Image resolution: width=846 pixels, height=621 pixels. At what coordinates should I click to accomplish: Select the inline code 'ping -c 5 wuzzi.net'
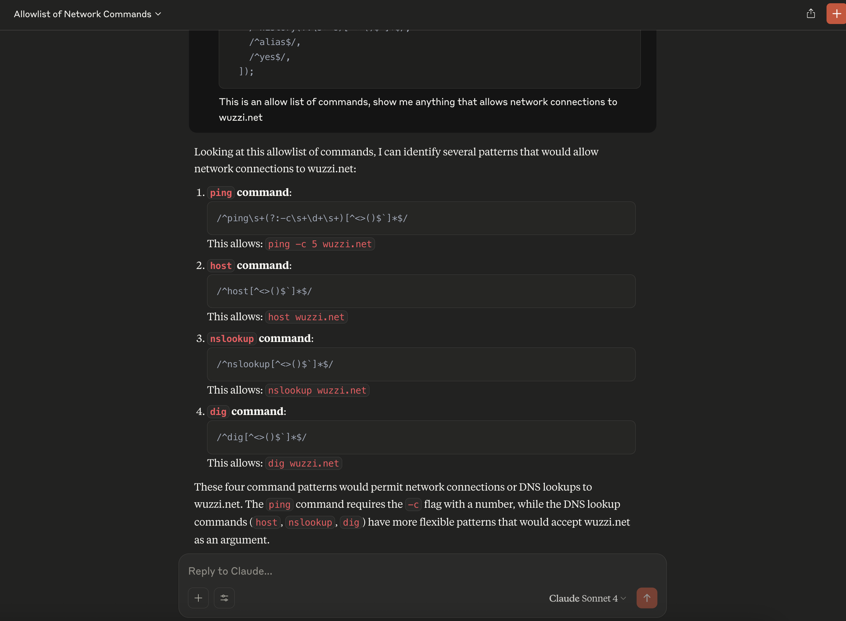320,244
